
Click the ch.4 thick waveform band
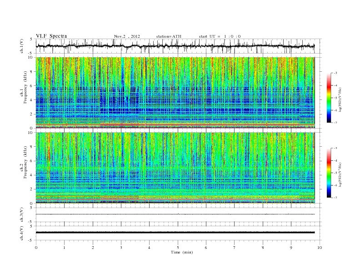[175, 233]
